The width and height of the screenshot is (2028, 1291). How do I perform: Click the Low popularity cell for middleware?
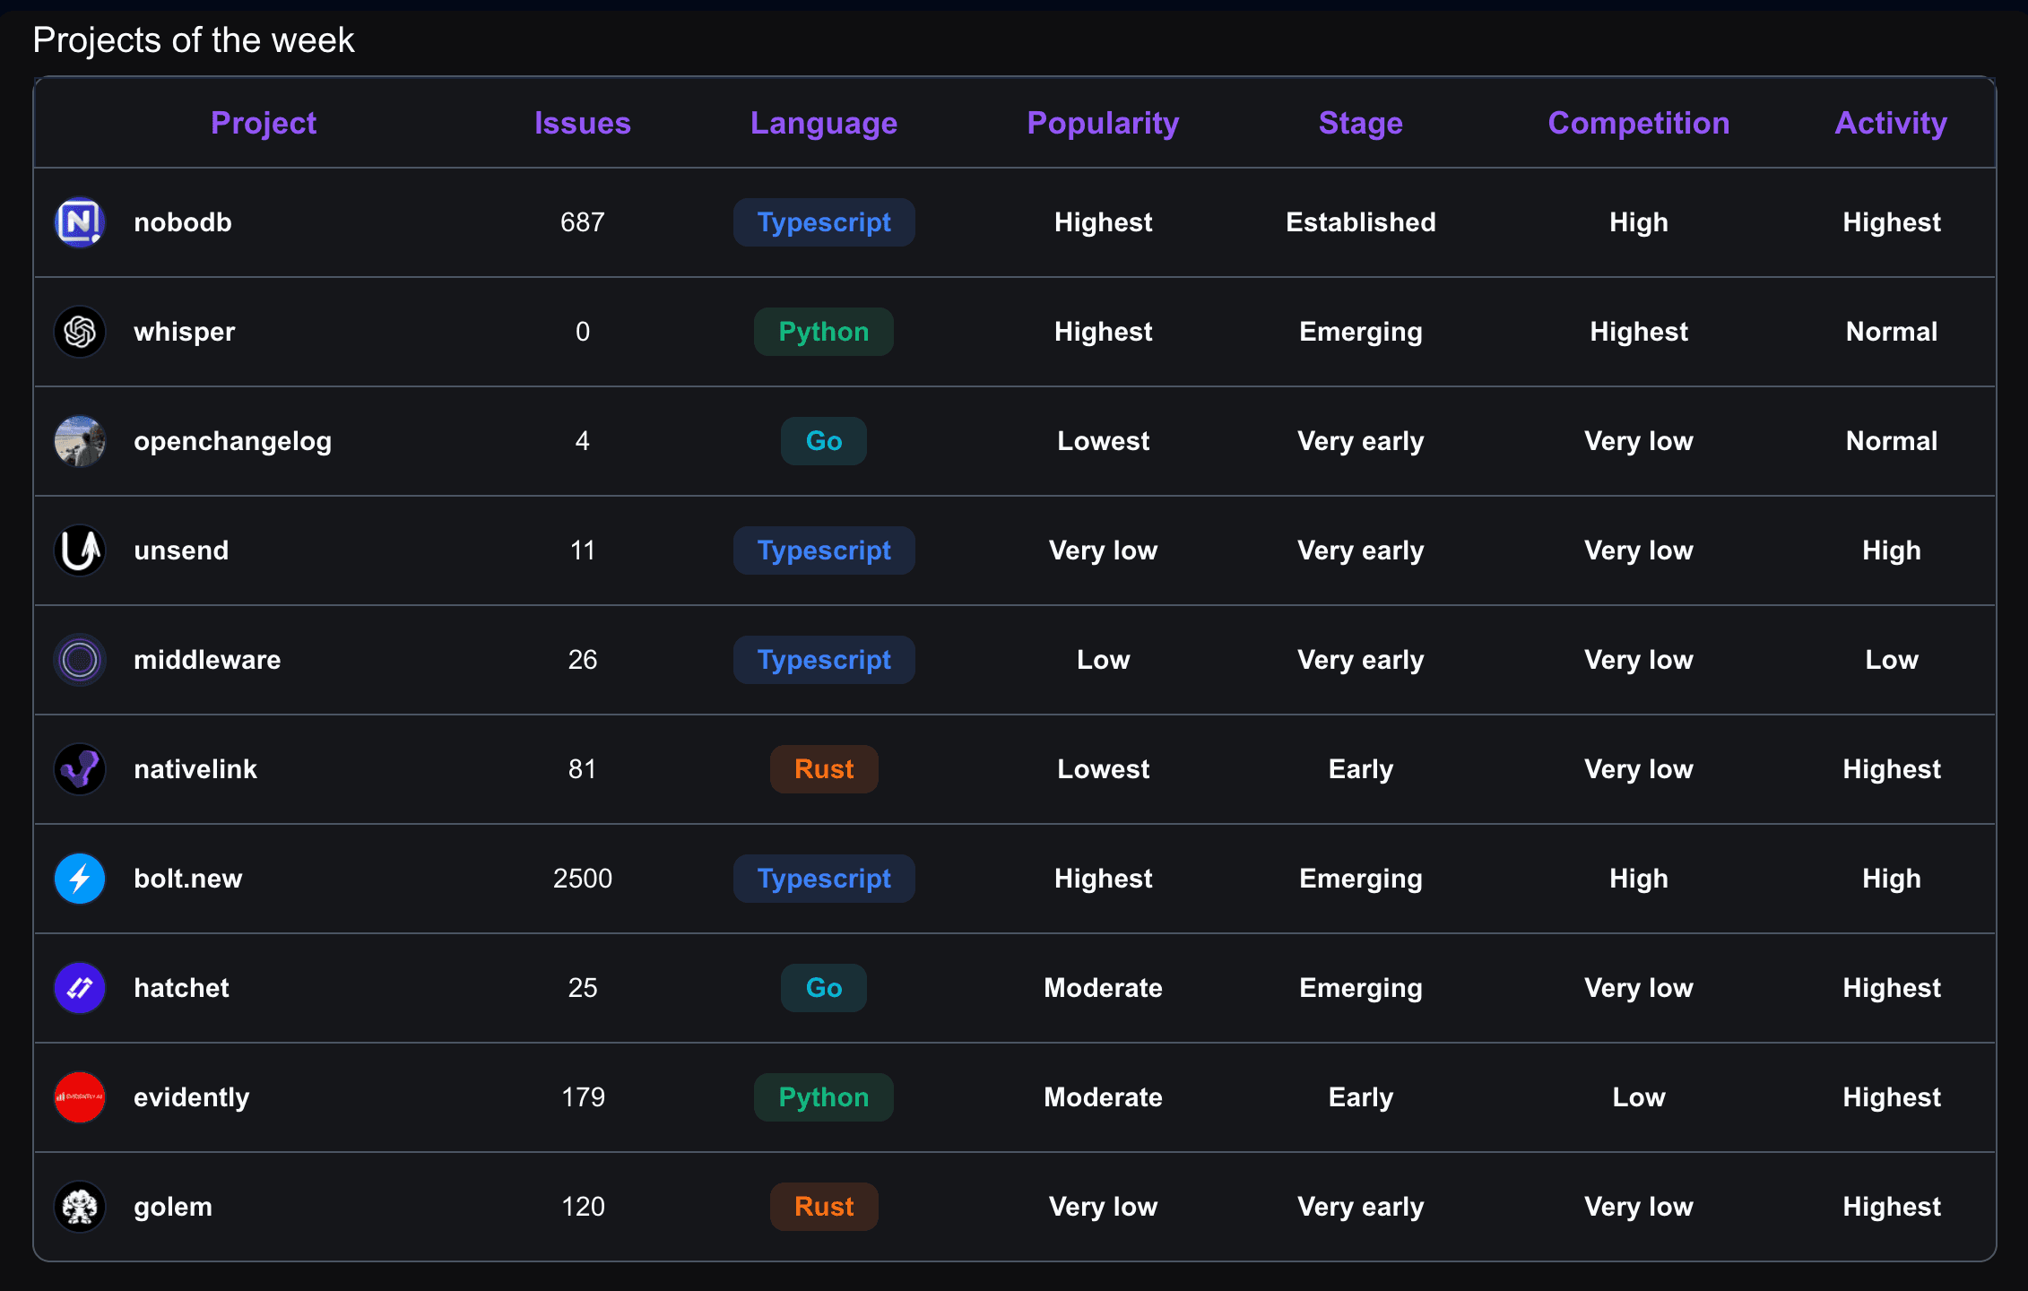point(1103,660)
